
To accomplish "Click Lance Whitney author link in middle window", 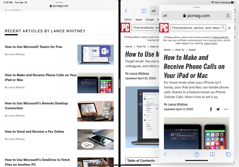I will click(139, 73).
